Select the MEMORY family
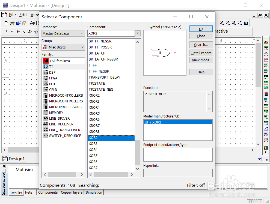The image size is (270, 204). click(64, 113)
